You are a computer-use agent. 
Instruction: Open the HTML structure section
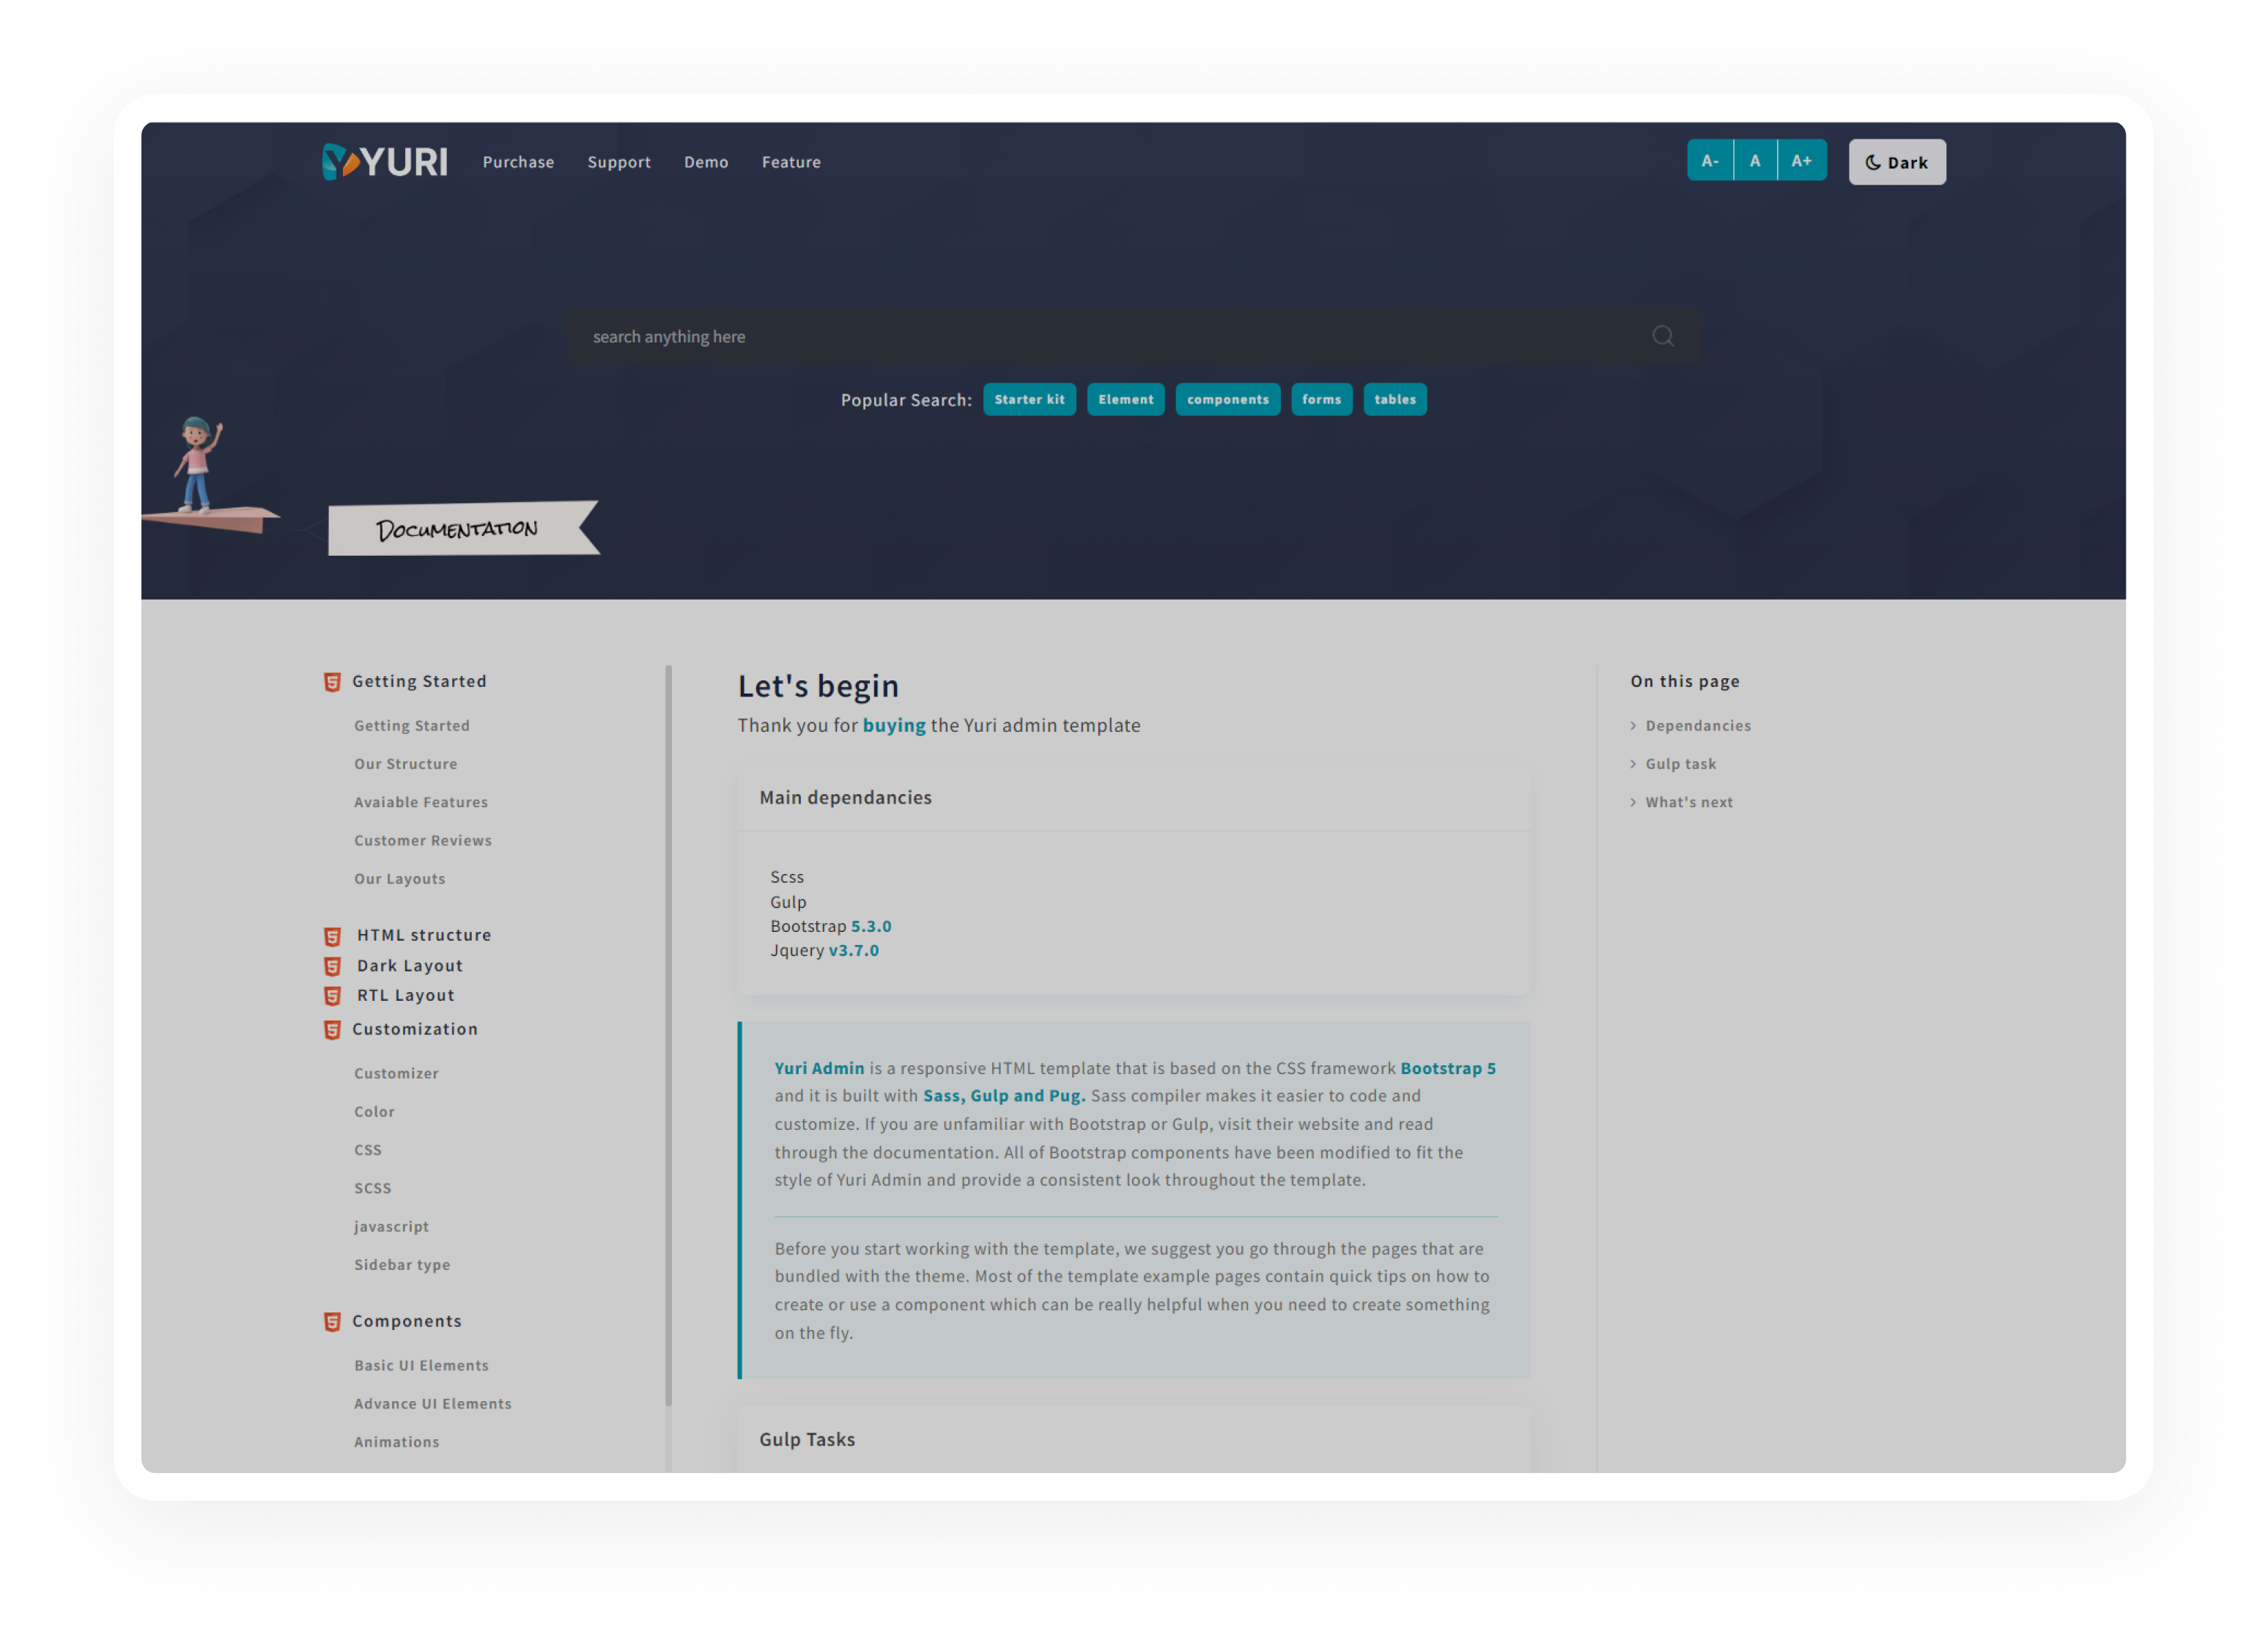[424, 935]
